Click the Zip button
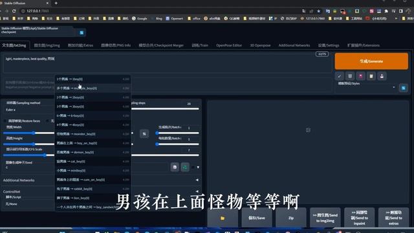Screen dimensions: 414x233 pyautogui.click(x=291, y=218)
